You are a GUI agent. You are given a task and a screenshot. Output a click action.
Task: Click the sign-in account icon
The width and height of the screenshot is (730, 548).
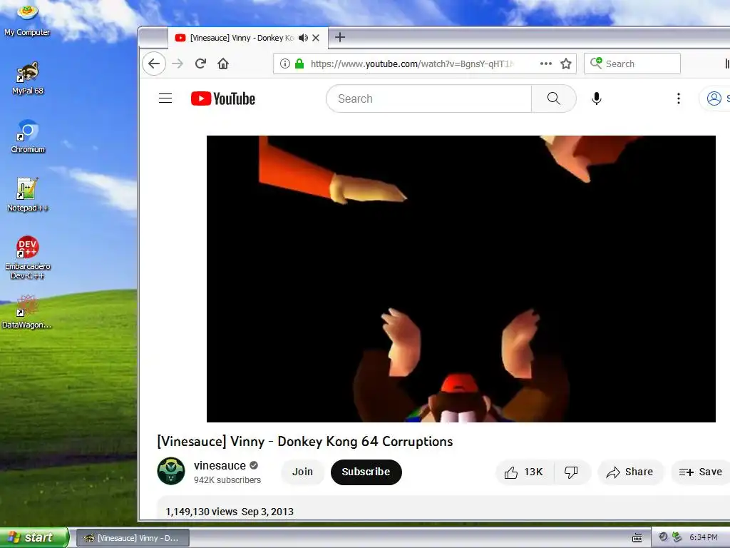(714, 98)
